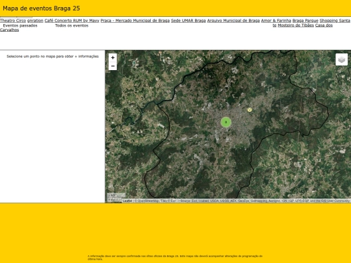Viewport: 351px width, 263px height.
Task: Click the Mapa de eventos Braga 25 title
Action: (42, 8)
